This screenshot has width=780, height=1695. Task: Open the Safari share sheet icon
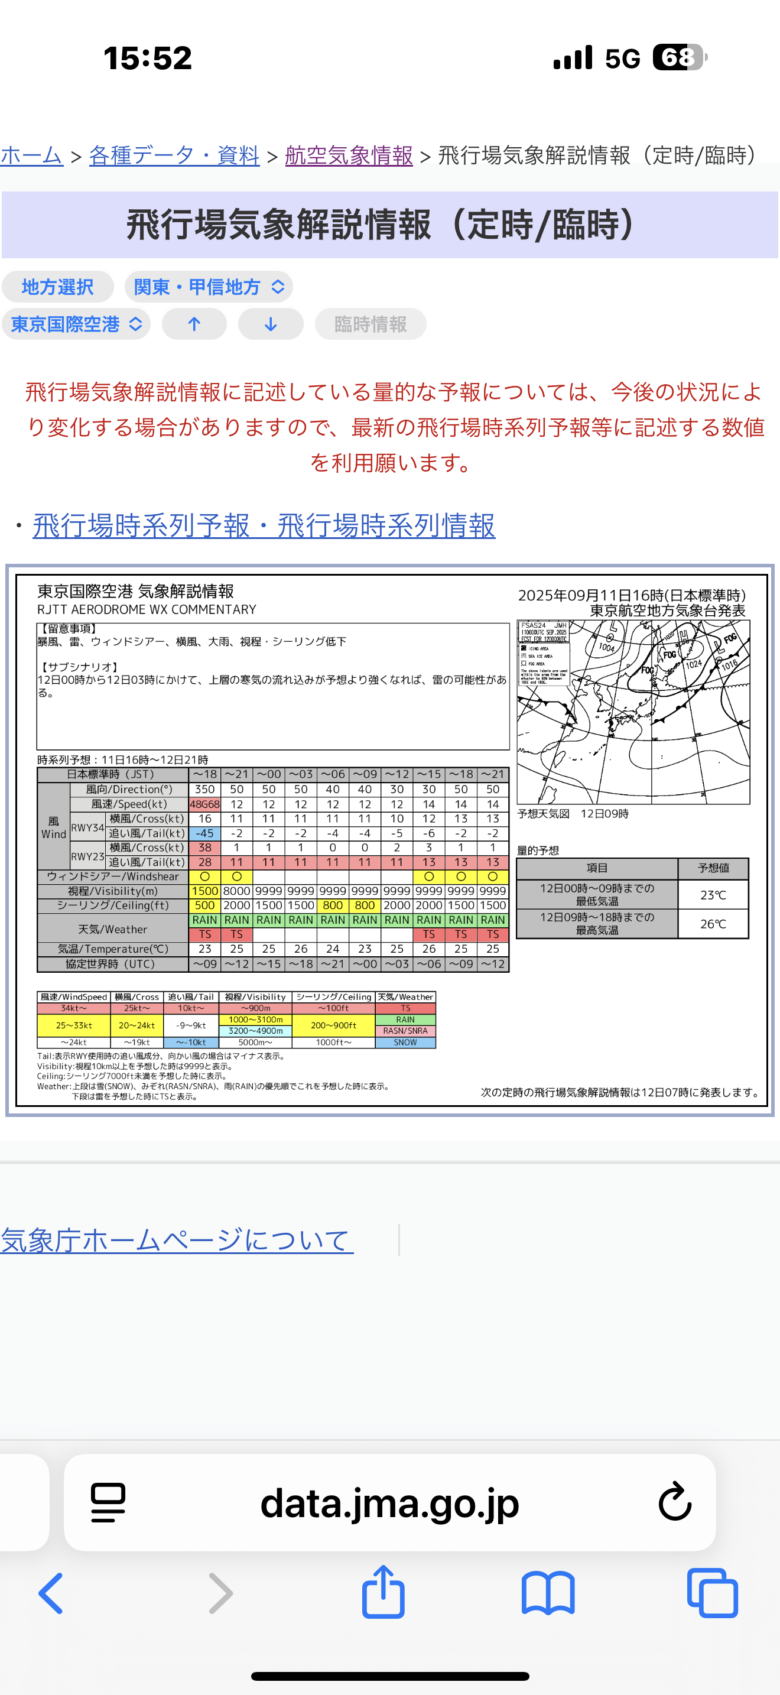(x=383, y=1591)
